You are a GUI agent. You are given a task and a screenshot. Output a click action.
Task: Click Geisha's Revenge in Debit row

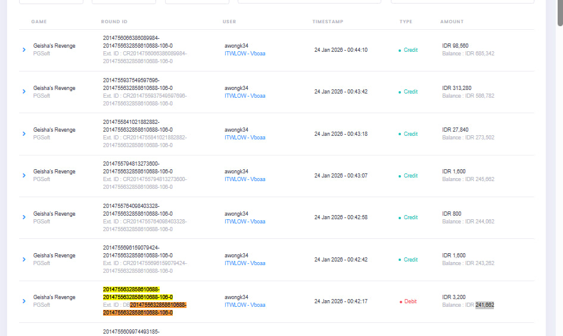coord(54,297)
